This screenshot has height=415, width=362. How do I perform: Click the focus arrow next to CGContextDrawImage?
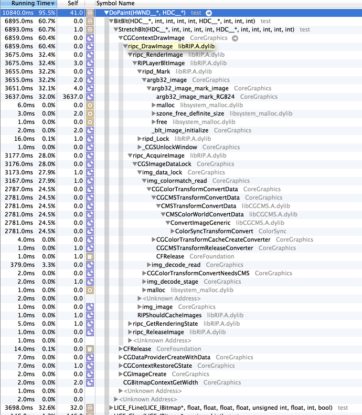(x=235, y=38)
